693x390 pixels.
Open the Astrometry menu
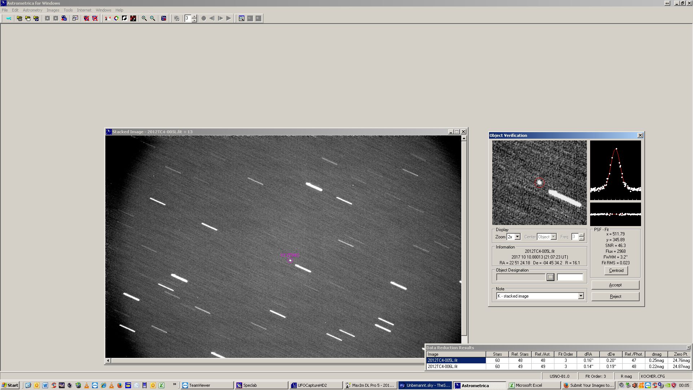(x=32, y=10)
